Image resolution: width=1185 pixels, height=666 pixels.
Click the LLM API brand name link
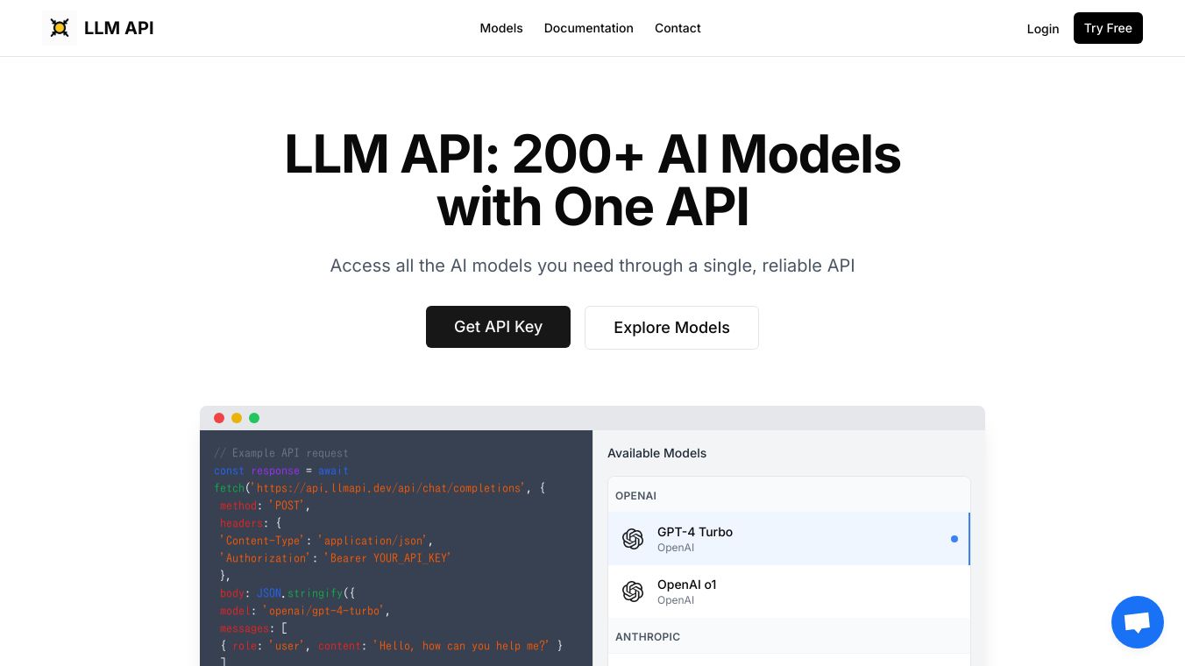tap(119, 28)
